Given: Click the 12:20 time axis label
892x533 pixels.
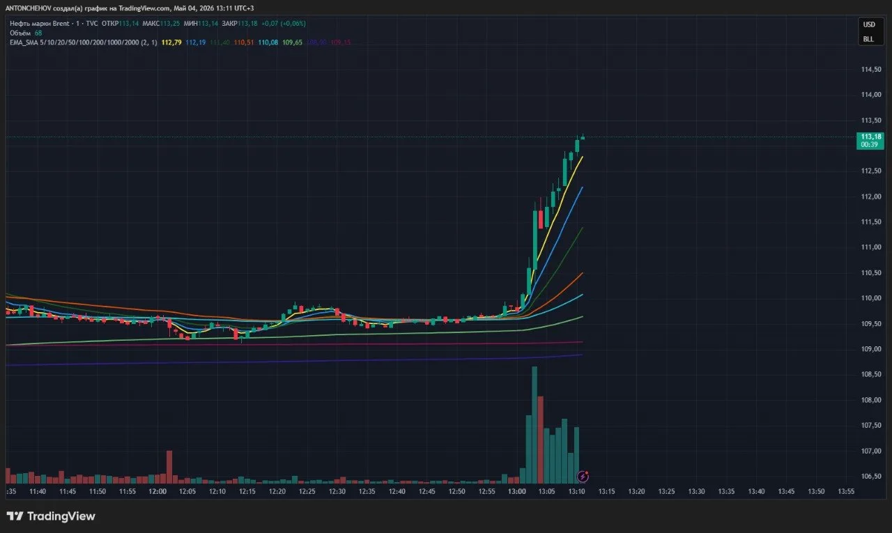Looking at the screenshot, I should point(277,492).
